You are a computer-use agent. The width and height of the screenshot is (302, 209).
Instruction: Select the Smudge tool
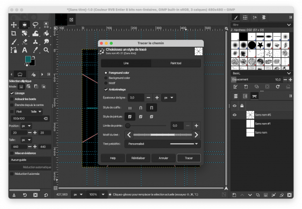click(x=46, y=42)
